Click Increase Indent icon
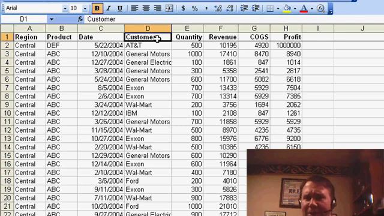 point(256,8)
